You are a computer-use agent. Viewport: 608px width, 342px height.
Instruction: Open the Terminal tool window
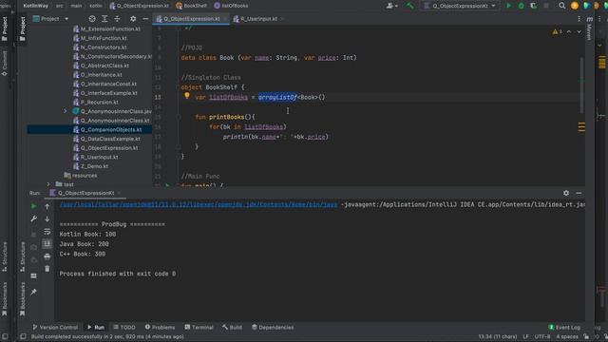(199, 327)
